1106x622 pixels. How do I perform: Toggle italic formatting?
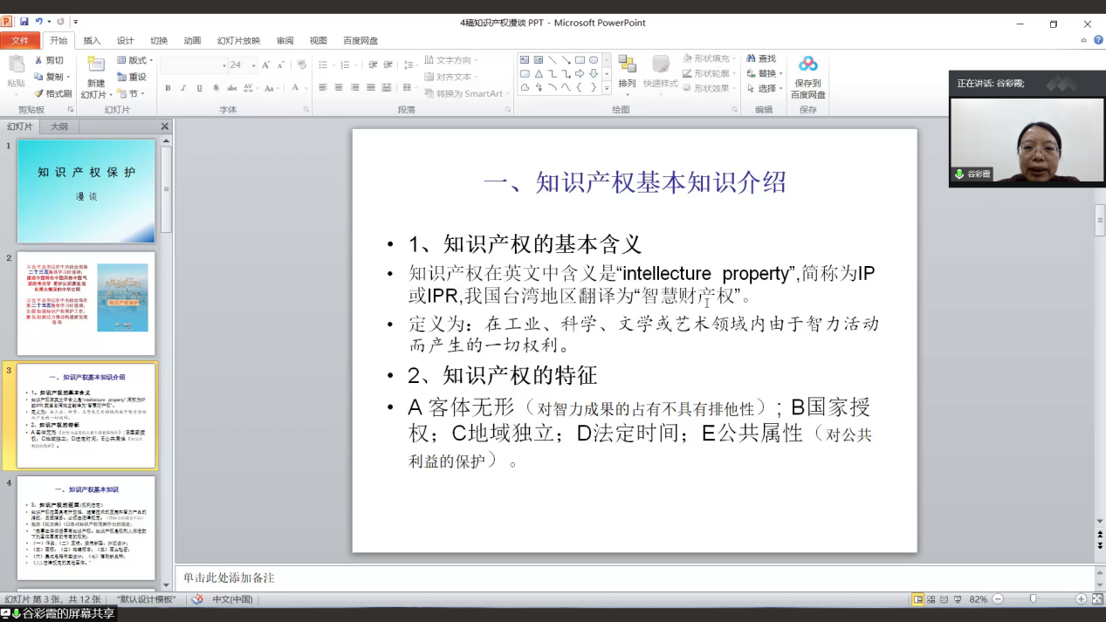coord(184,88)
